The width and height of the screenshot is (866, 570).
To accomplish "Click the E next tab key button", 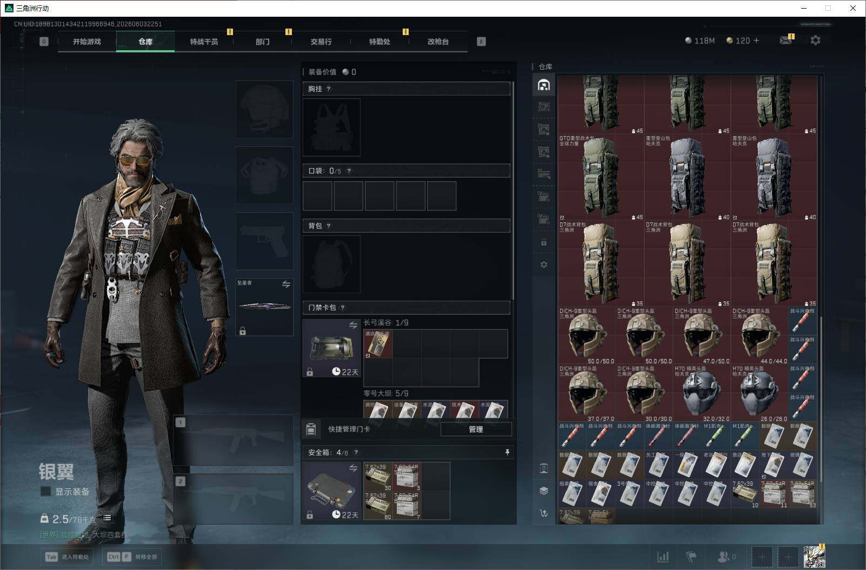I will click(482, 42).
